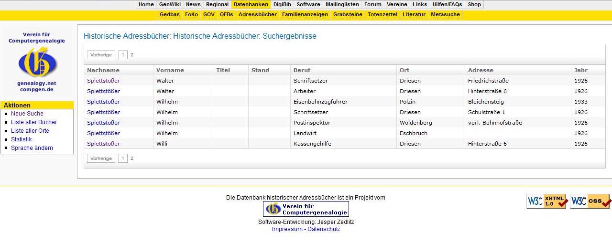Screen dimensions: 612x244
Task: Select the Datenbanken tab
Action: click(x=251, y=4)
